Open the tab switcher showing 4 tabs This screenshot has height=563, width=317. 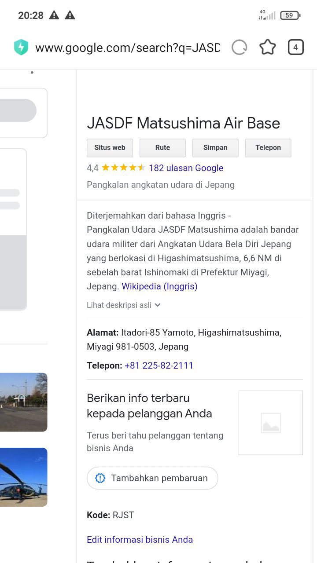pos(295,48)
